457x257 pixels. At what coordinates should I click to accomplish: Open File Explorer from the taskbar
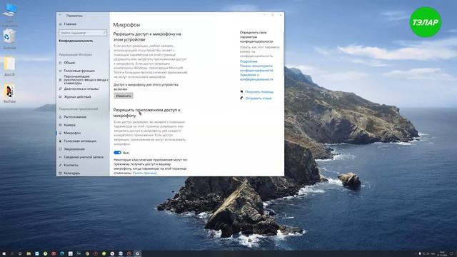tap(29, 254)
